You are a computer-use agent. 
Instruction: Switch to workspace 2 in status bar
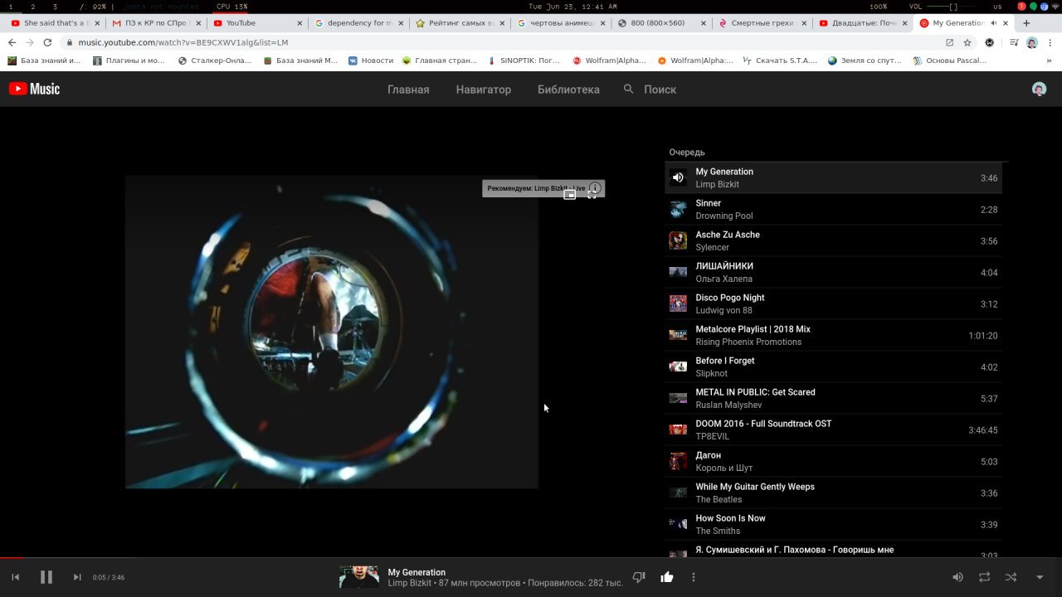pos(33,7)
